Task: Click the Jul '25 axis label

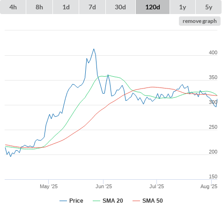Action: (x=156, y=186)
